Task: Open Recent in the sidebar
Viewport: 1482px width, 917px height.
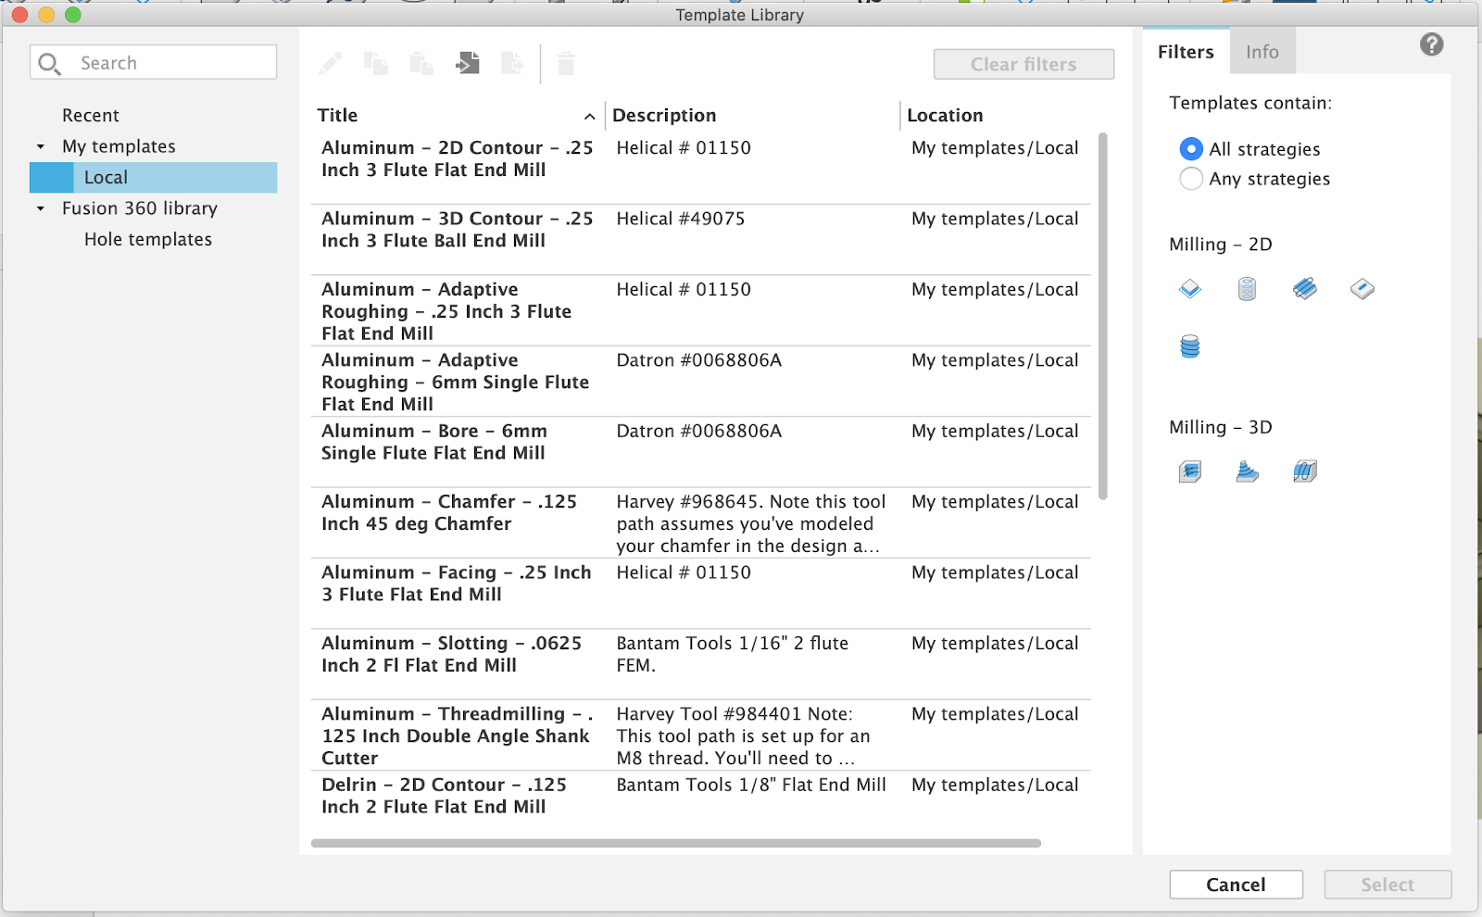Action: 91,115
